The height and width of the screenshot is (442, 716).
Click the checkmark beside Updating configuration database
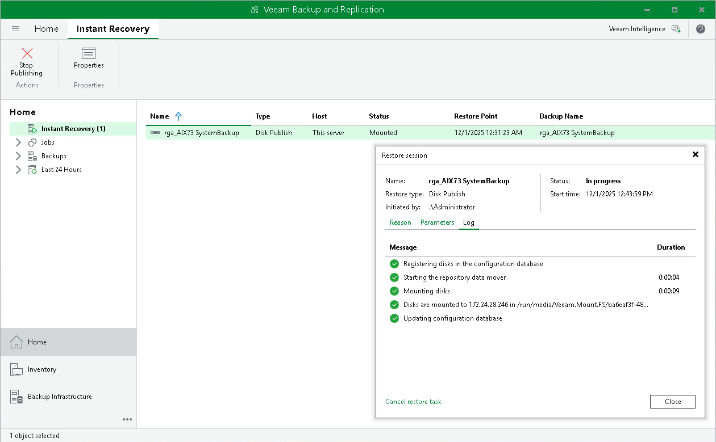tap(394, 318)
